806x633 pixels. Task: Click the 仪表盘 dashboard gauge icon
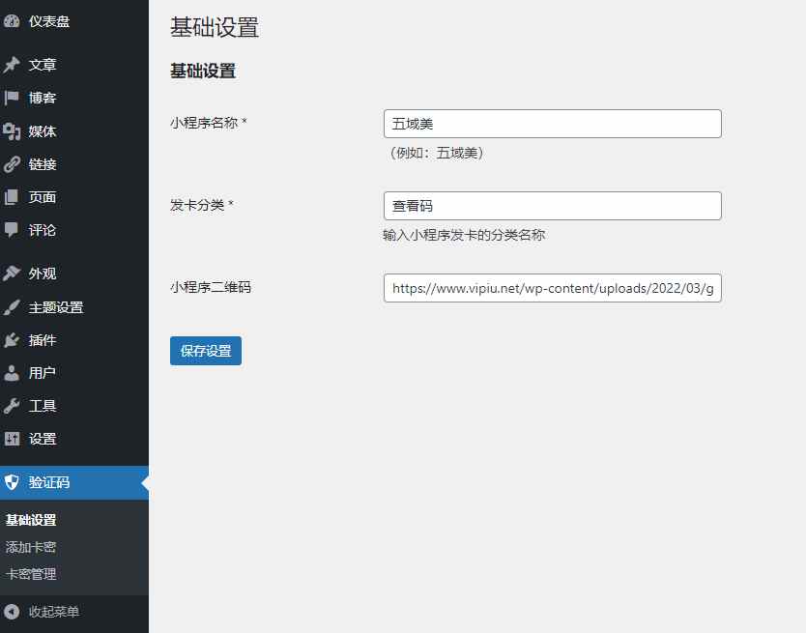(x=12, y=21)
